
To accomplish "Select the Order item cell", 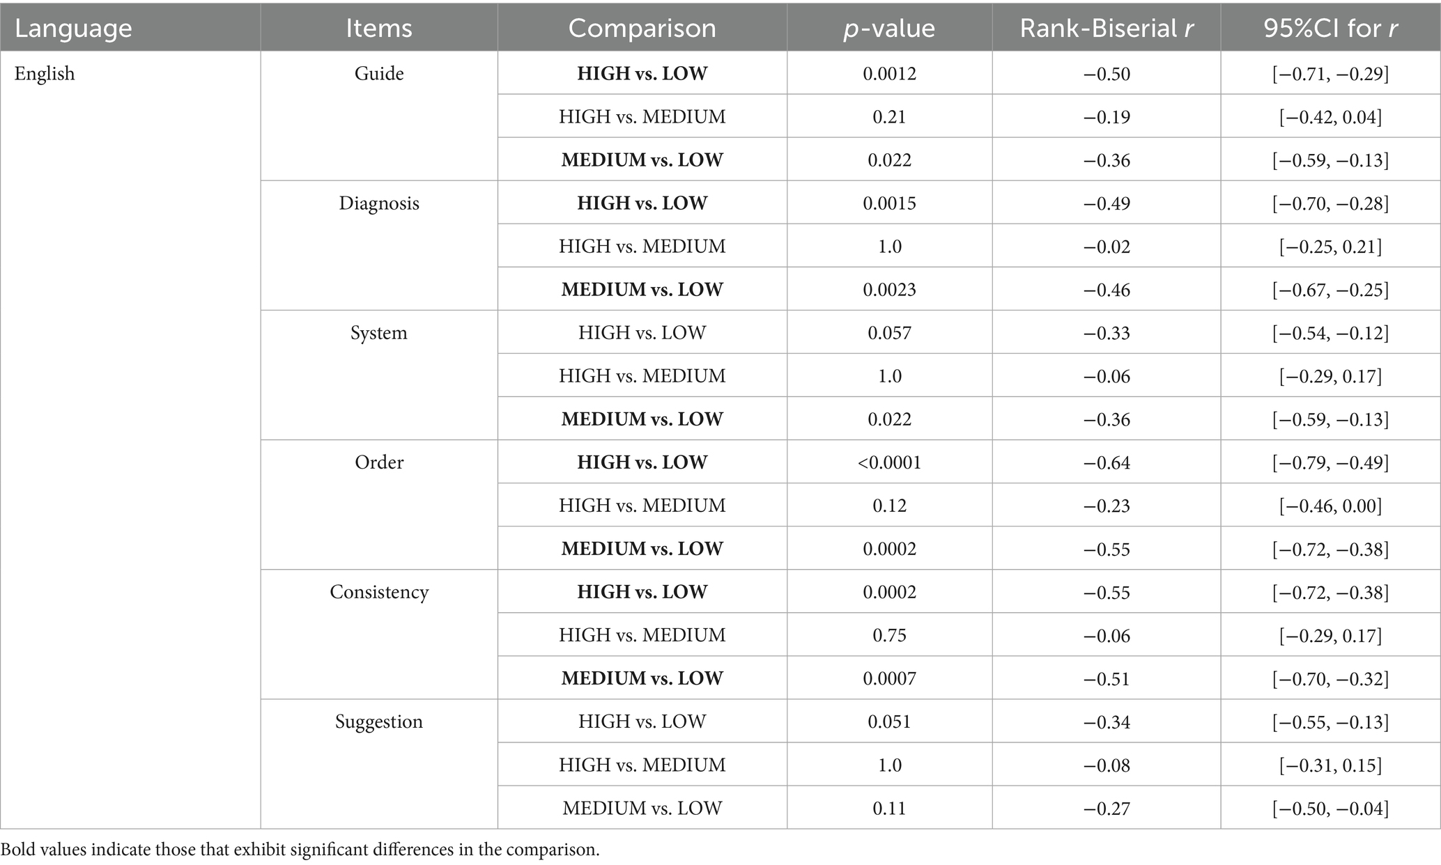I will coord(379,462).
